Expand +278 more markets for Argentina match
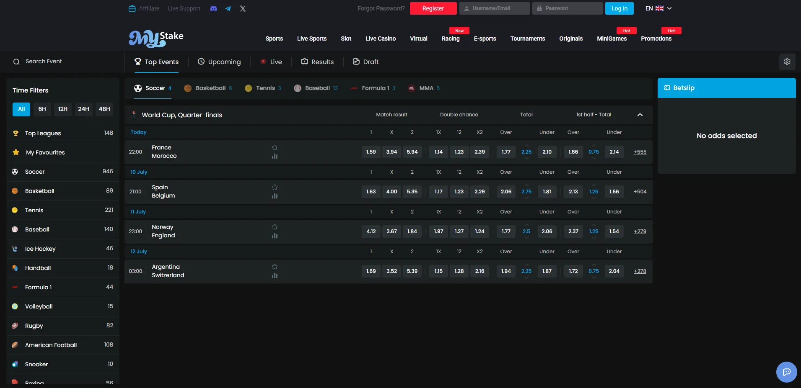This screenshot has height=388, width=801. tap(640, 271)
